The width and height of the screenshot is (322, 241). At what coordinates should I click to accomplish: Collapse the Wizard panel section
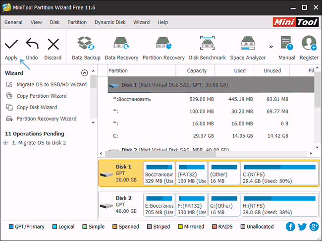(x=84, y=73)
